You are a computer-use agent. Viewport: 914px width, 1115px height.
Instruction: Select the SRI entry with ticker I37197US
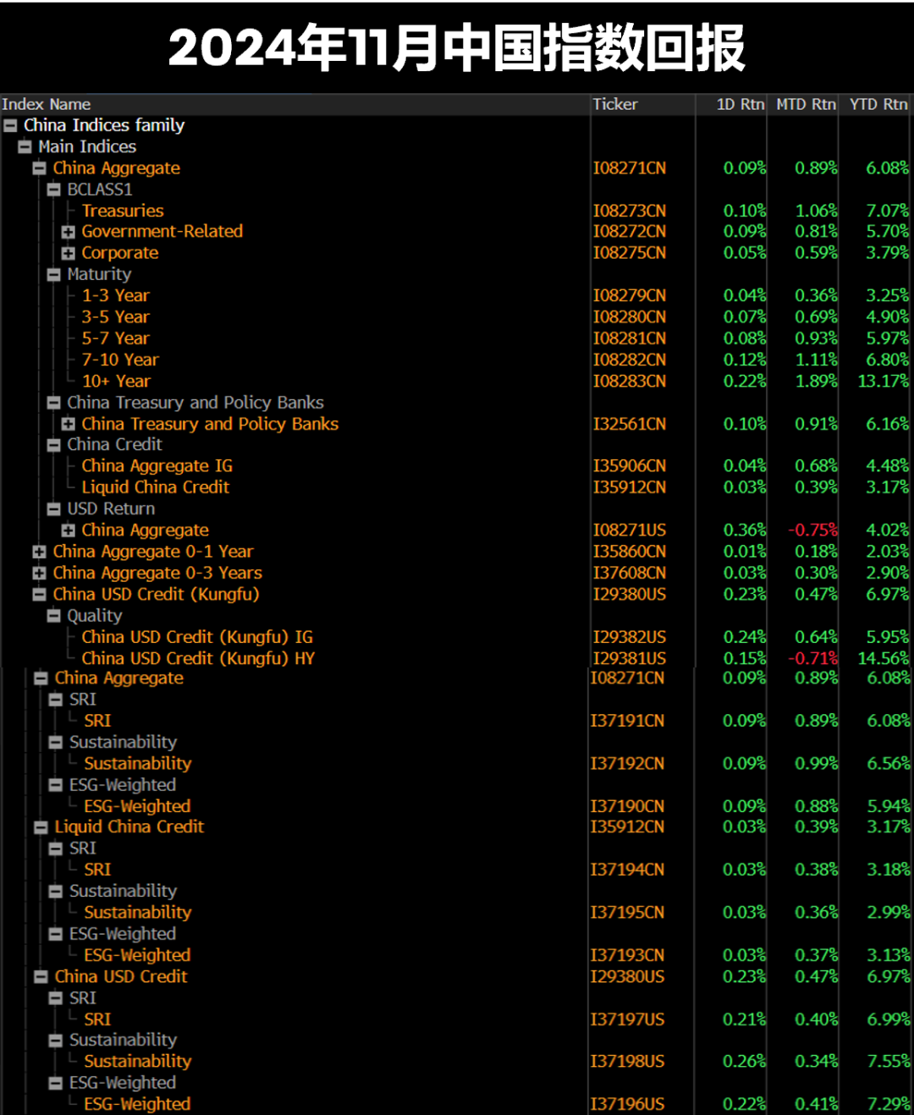[97, 1019]
